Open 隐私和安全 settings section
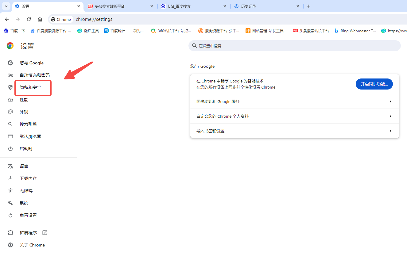Viewport: 407px width, 256px height. [x=30, y=87]
